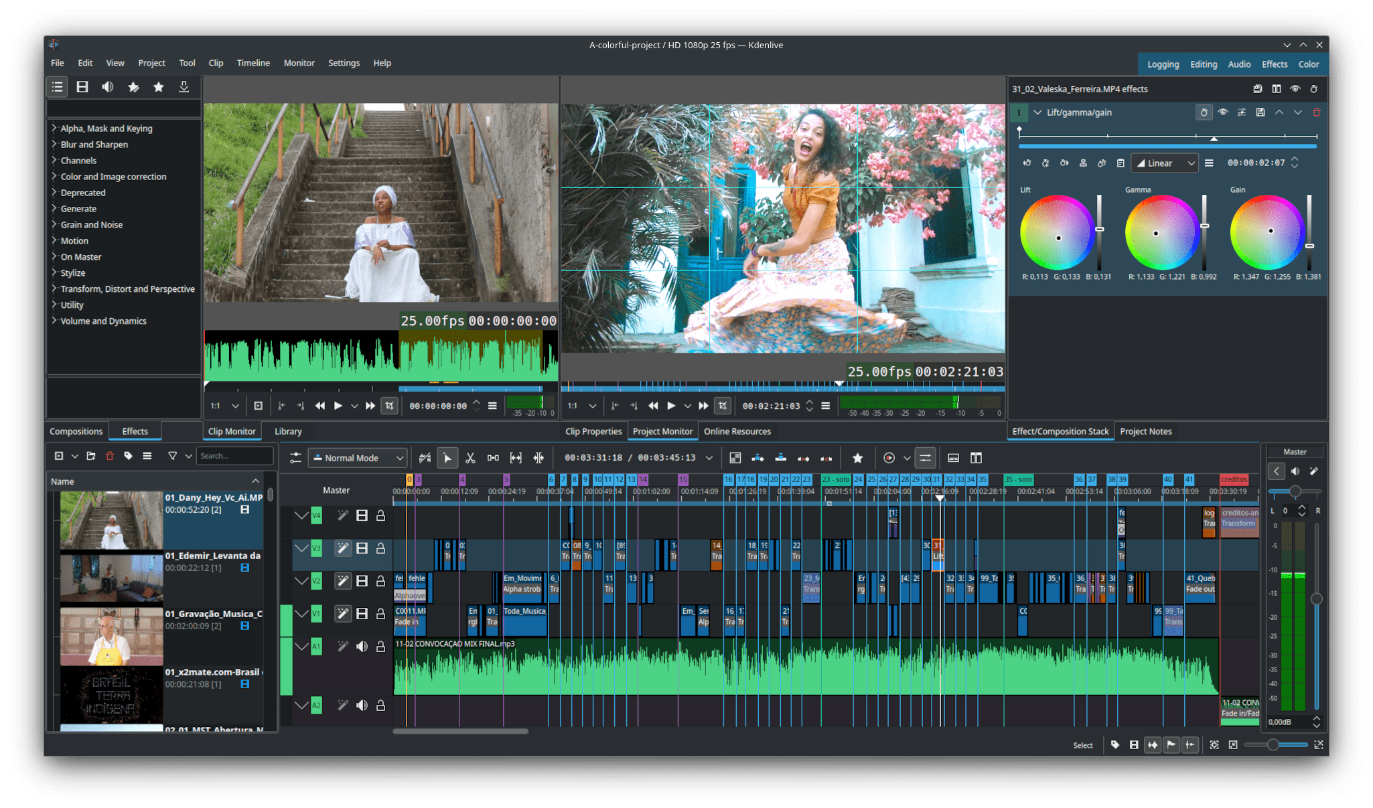Toggle Lift/gamma/gain effect visibility eye
1373x808 pixels.
1223,112
